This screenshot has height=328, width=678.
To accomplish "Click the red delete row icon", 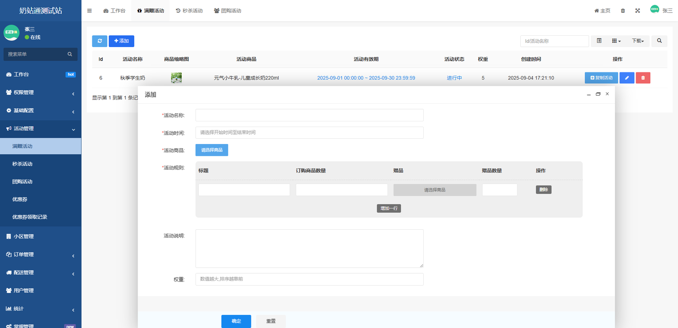I will (x=643, y=78).
